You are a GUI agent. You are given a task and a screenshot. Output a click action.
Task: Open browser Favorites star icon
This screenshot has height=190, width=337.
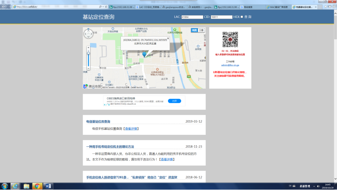(x=330, y=7)
